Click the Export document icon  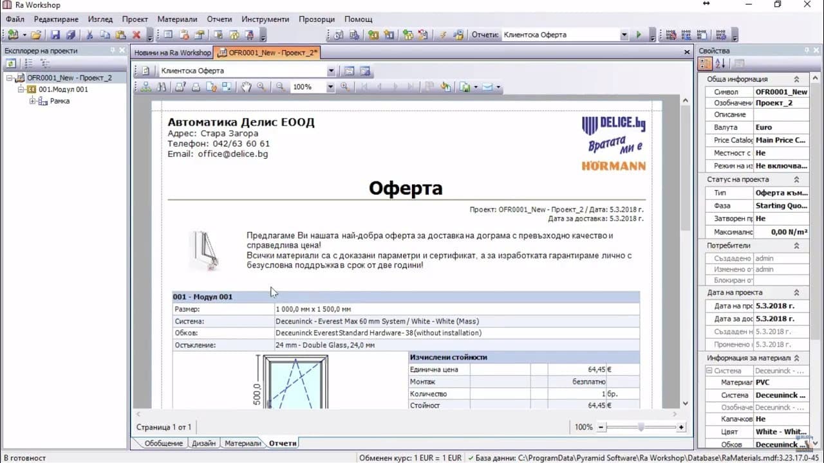[464, 87]
